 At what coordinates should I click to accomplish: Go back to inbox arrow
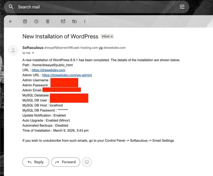(11, 21)
